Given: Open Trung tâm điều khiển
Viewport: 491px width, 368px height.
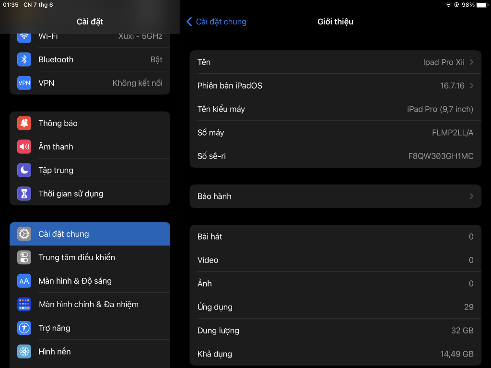Looking at the screenshot, I should pos(90,257).
